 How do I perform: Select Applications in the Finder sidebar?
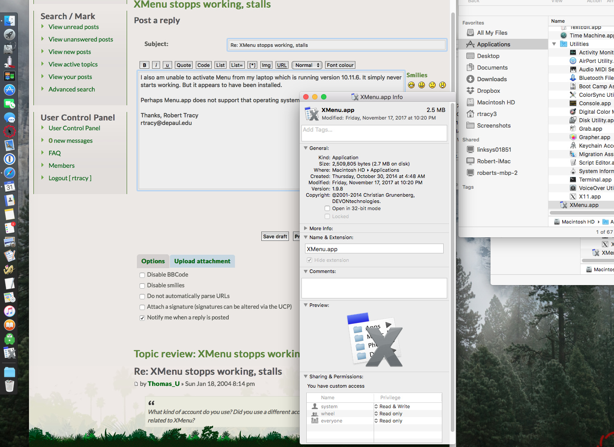click(x=493, y=44)
